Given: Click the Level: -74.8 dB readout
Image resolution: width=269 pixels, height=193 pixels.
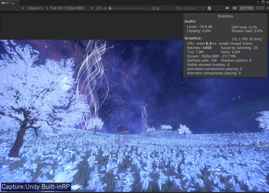Looking at the screenshot, I should pos(199,27).
